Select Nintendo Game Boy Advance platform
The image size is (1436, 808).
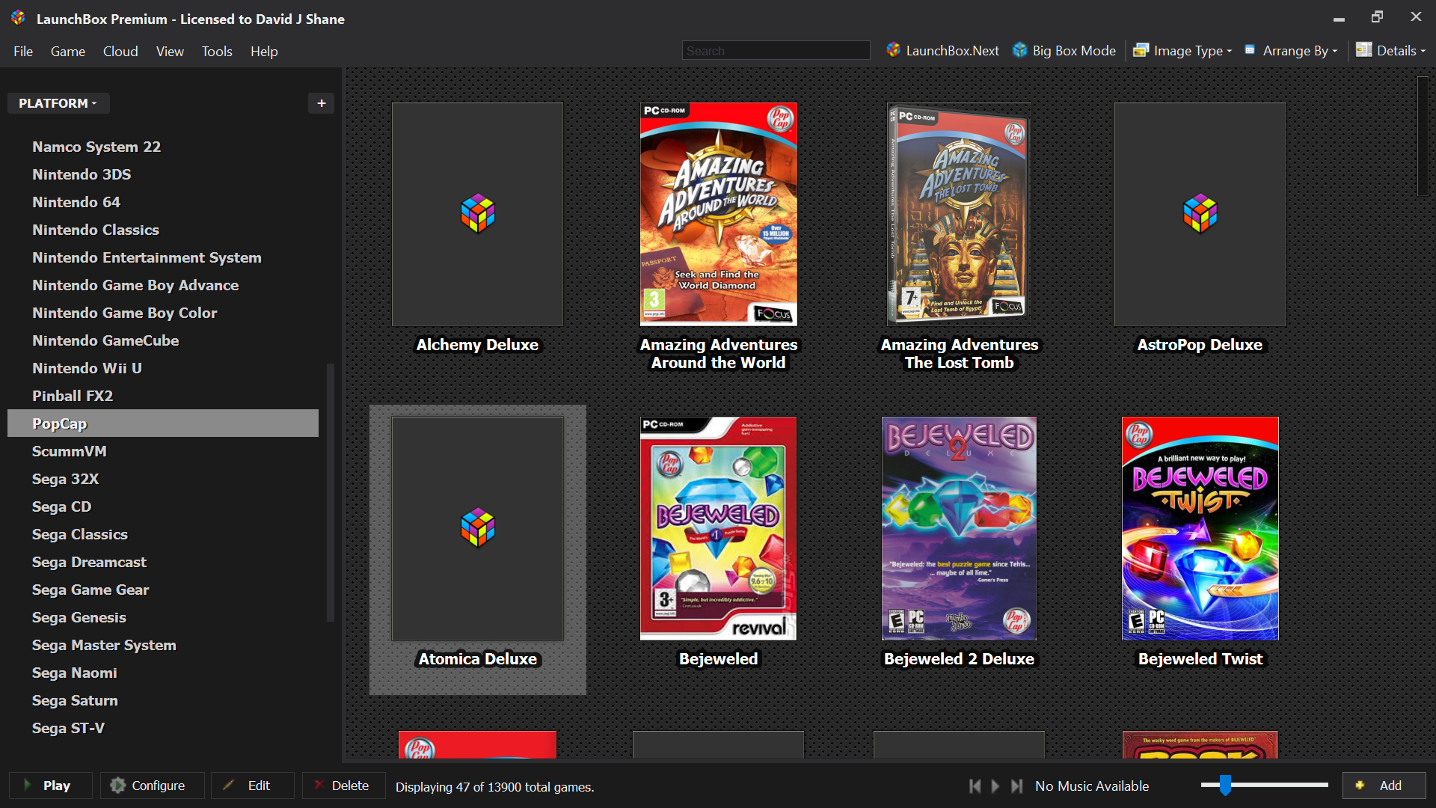[x=135, y=285]
